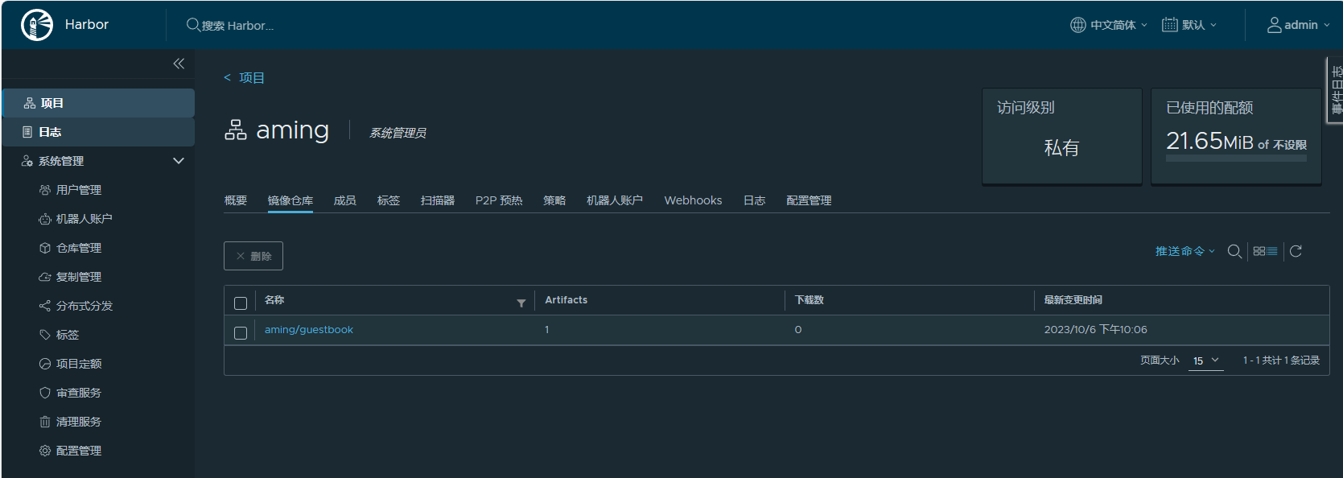1343x478 pixels.
Task: Open the project 配置管理 tab
Action: point(809,200)
